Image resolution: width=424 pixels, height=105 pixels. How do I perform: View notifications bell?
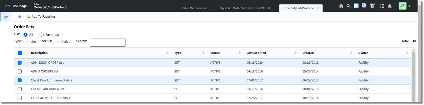point(390,6)
